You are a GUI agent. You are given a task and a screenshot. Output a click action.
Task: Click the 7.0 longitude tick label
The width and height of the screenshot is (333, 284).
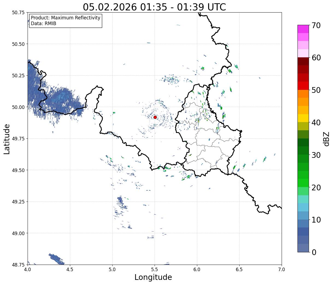(282, 269)
